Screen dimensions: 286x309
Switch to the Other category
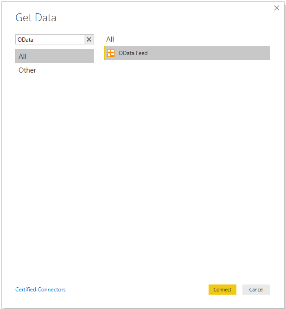click(27, 70)
